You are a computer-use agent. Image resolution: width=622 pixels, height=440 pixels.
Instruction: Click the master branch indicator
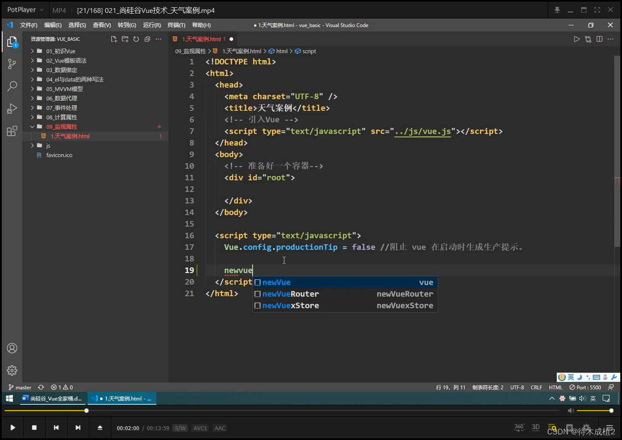pyautogui.click(x=20, y=387)
